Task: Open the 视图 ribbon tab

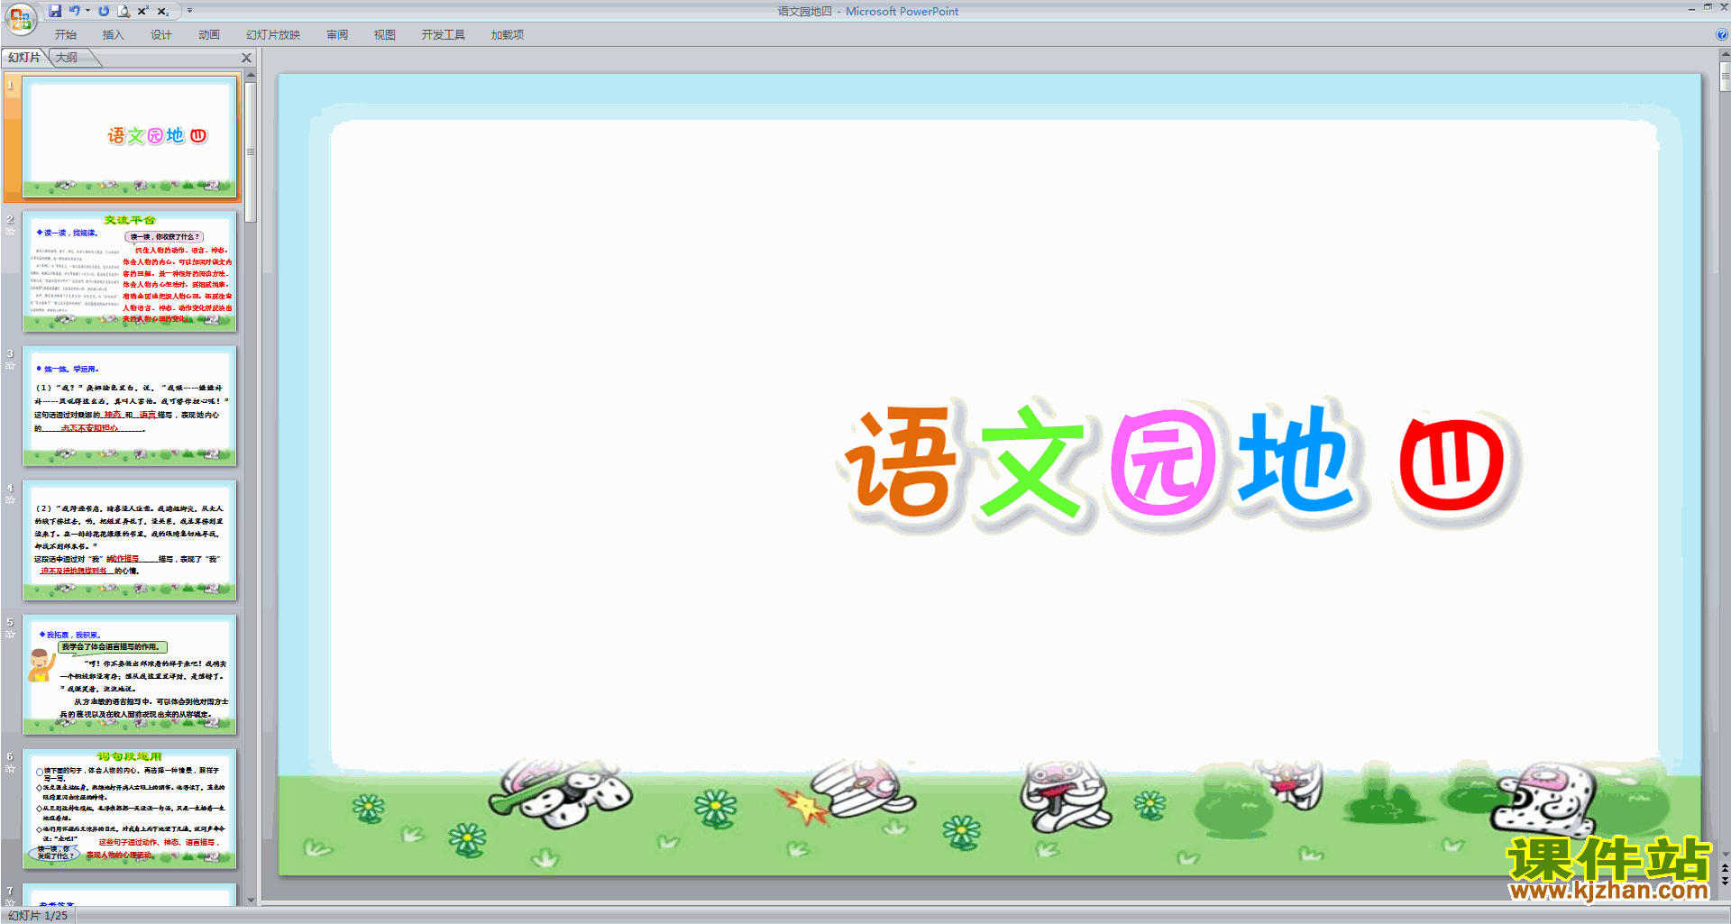Action: [385, 35]
